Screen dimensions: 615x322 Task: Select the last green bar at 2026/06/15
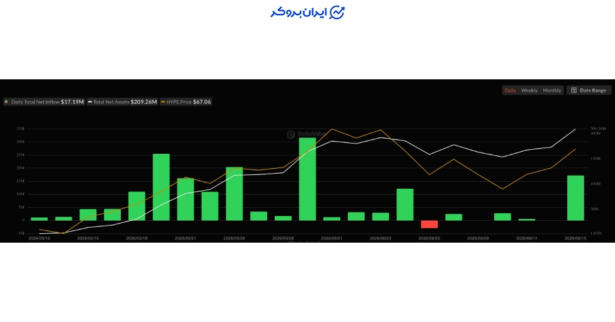click(575, 198)
